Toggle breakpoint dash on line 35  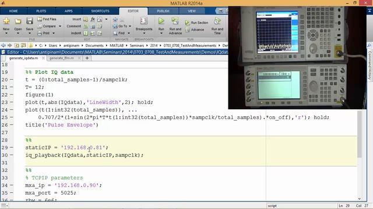pyautogui.click(x=12, y=193)
